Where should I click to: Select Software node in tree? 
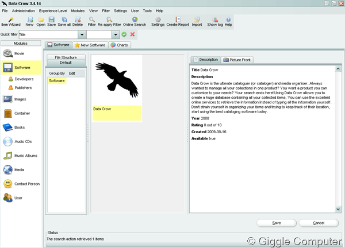coord(57,80)
